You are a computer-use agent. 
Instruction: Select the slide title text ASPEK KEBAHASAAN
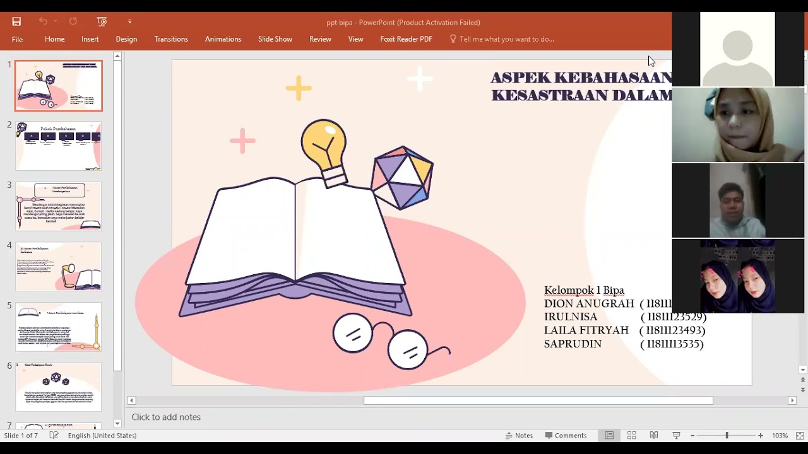(x=581, y=78)
